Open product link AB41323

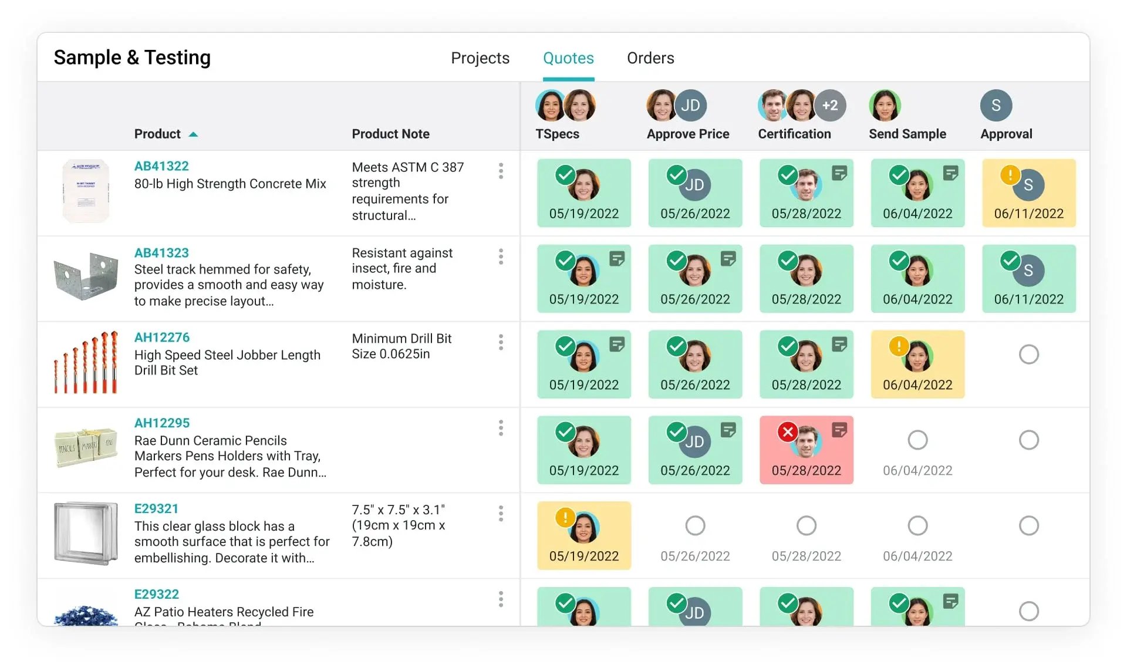click(x=161, y=253)
